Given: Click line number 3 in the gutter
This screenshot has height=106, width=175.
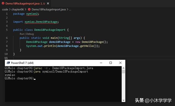Looking at the screenshot, I should pos(7,22).
